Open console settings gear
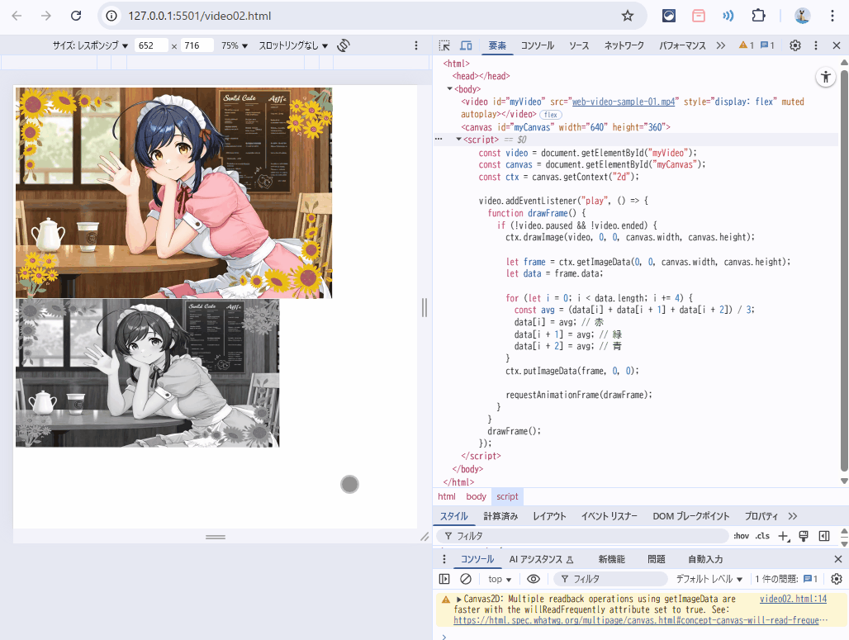Viewport: 849px width, 640px height. 837,579
